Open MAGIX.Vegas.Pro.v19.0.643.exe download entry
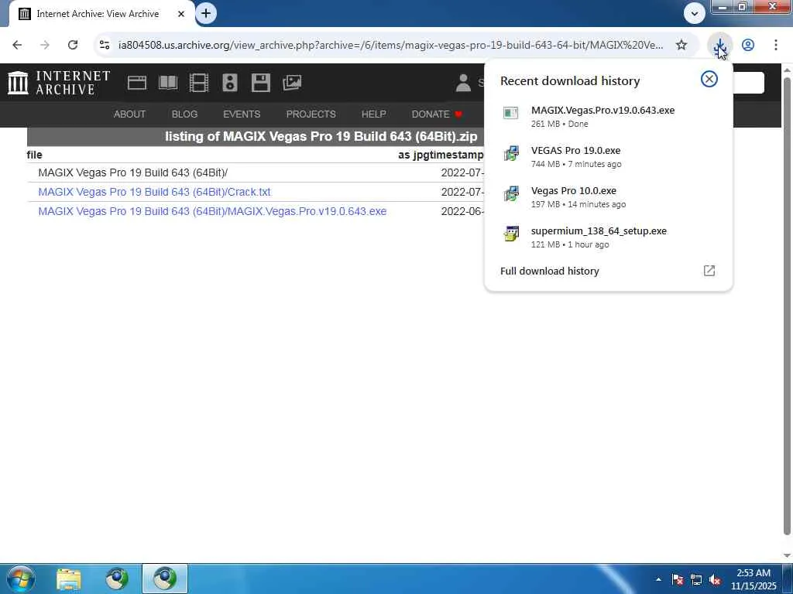The height and width of the screenshot is (594, 793). 609,116
